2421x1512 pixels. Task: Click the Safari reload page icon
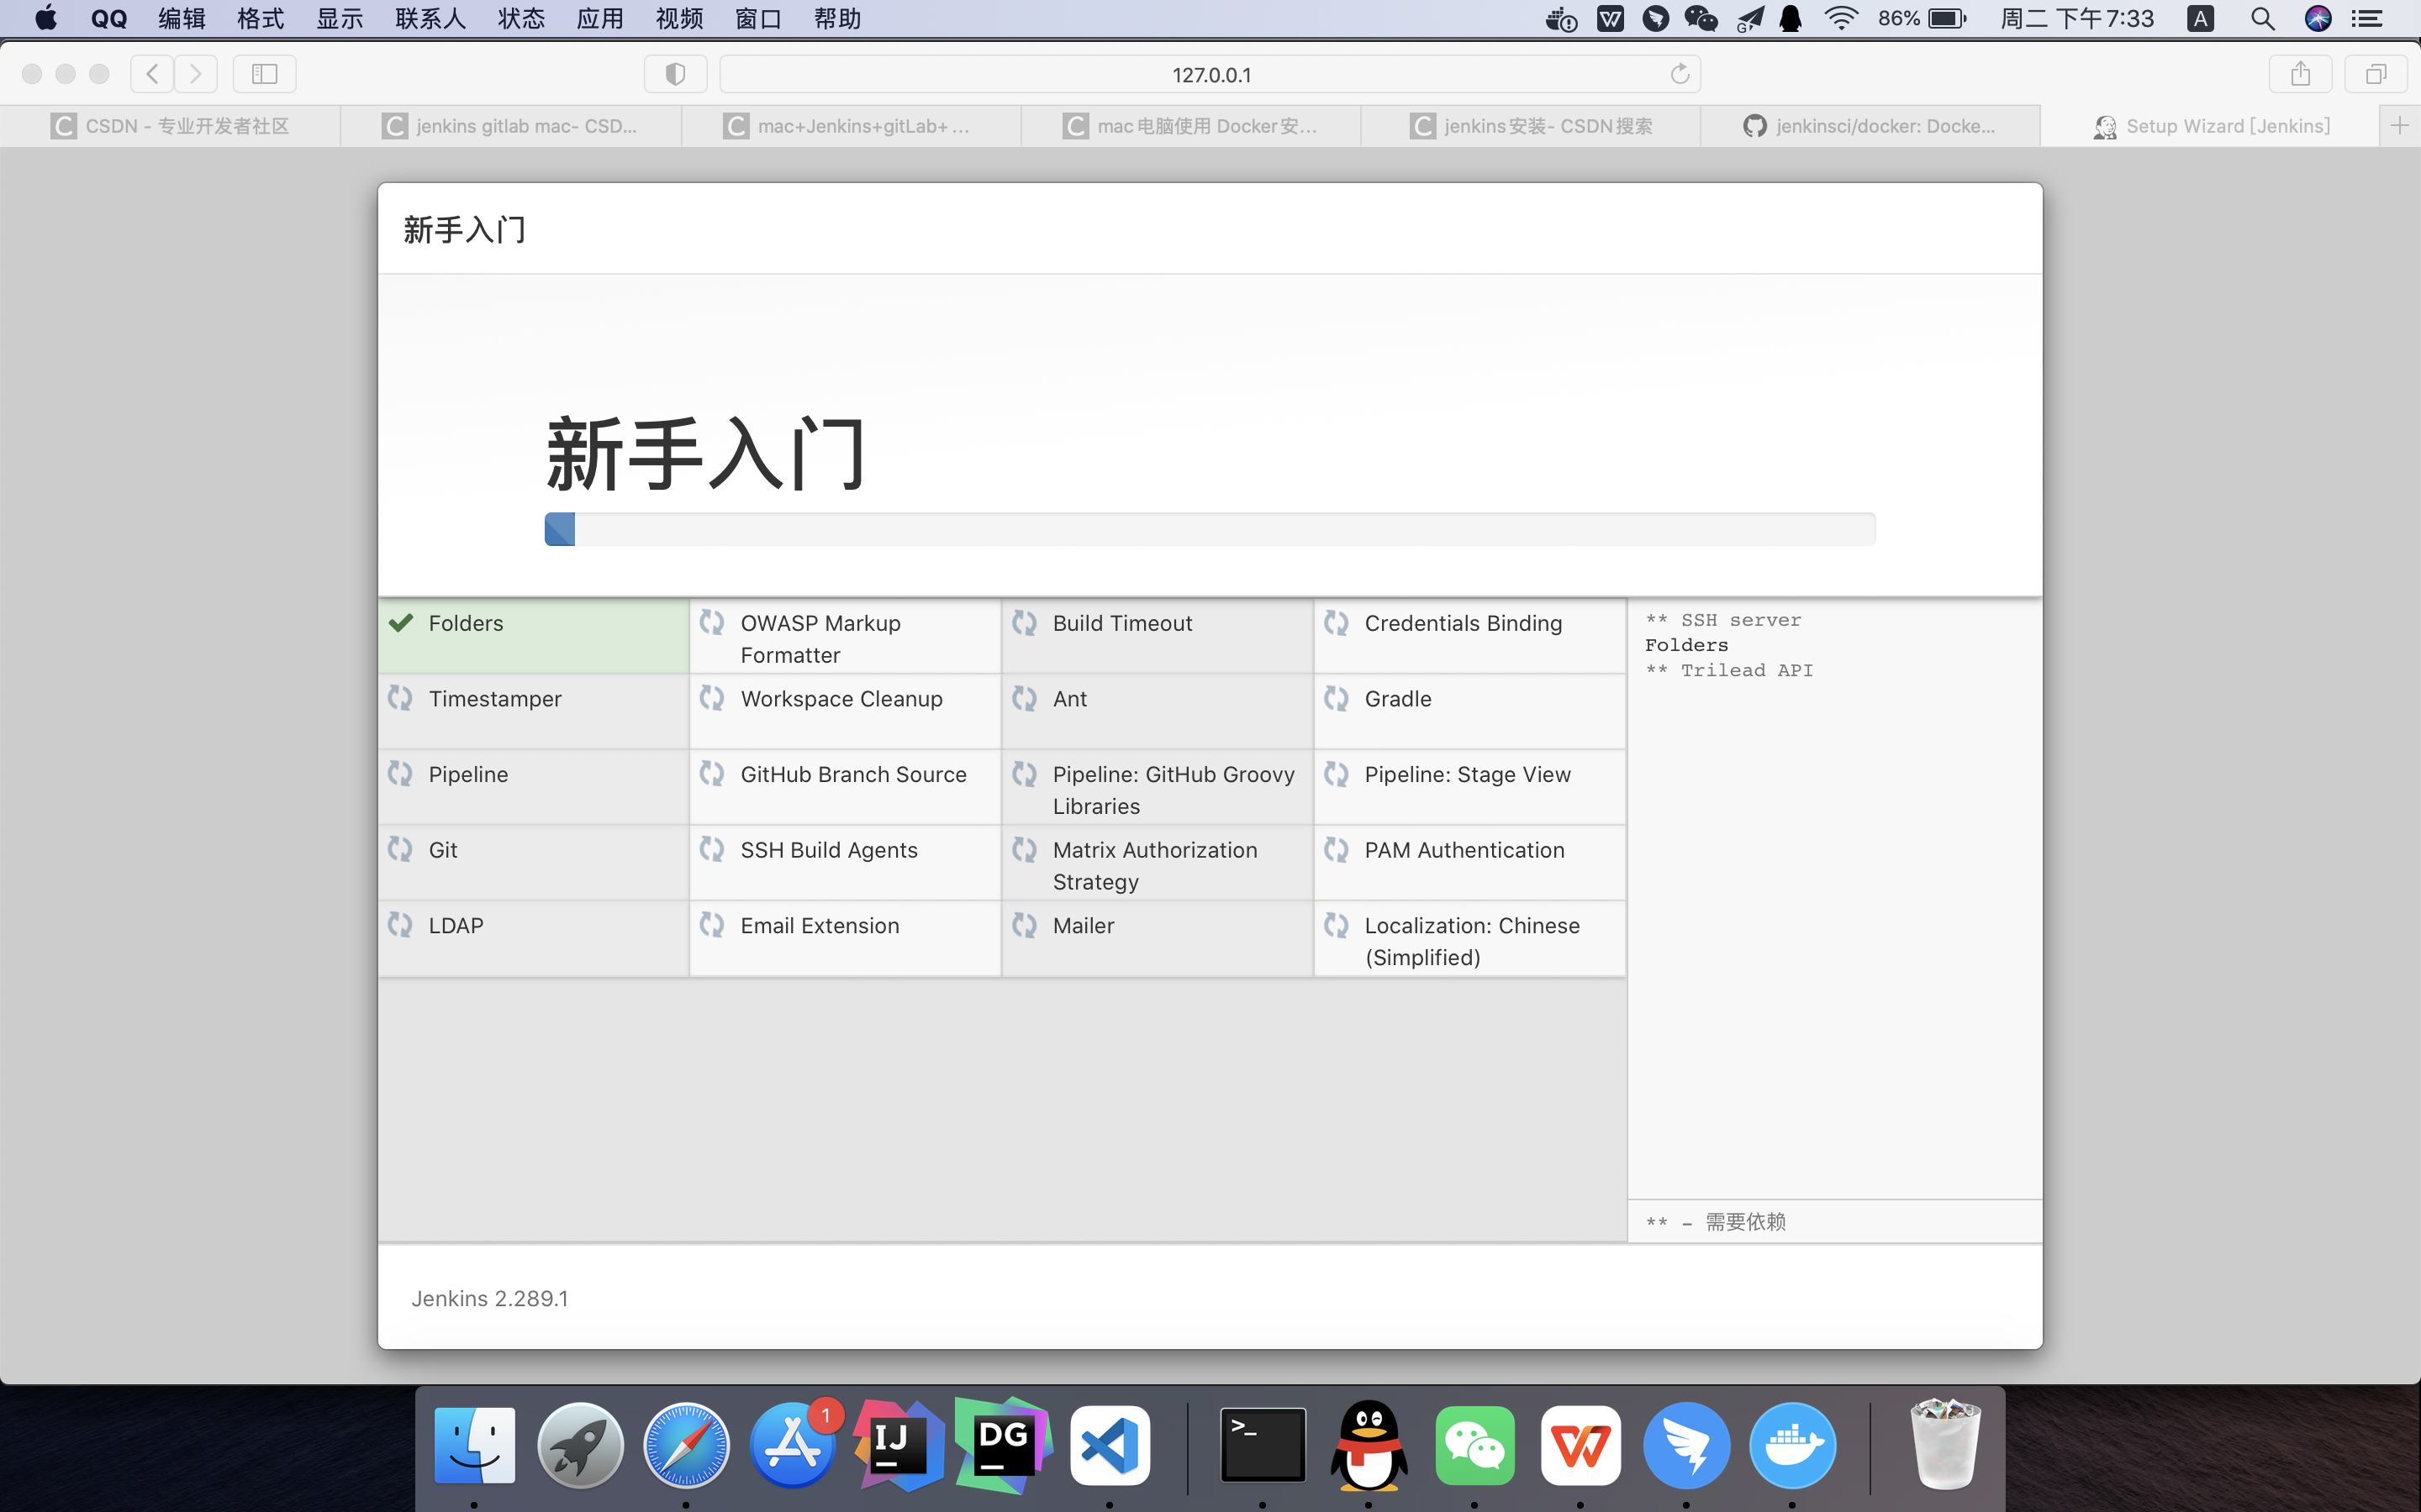coord(1680,74)
